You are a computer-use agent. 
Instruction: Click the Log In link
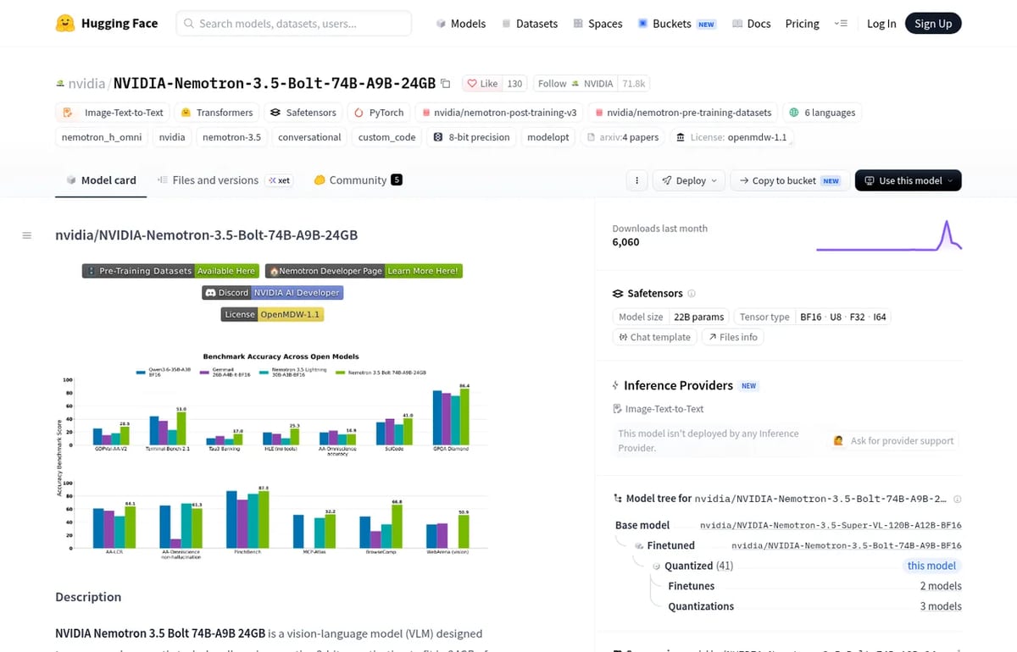coord(881,24)
